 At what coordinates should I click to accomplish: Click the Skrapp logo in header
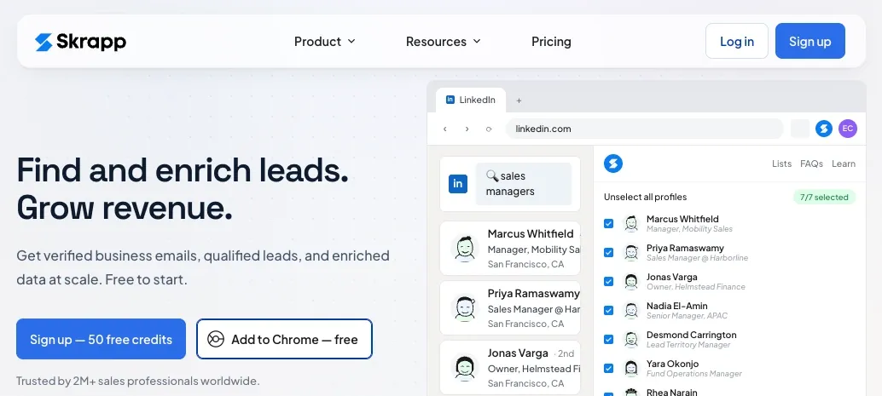pos(80,42)
